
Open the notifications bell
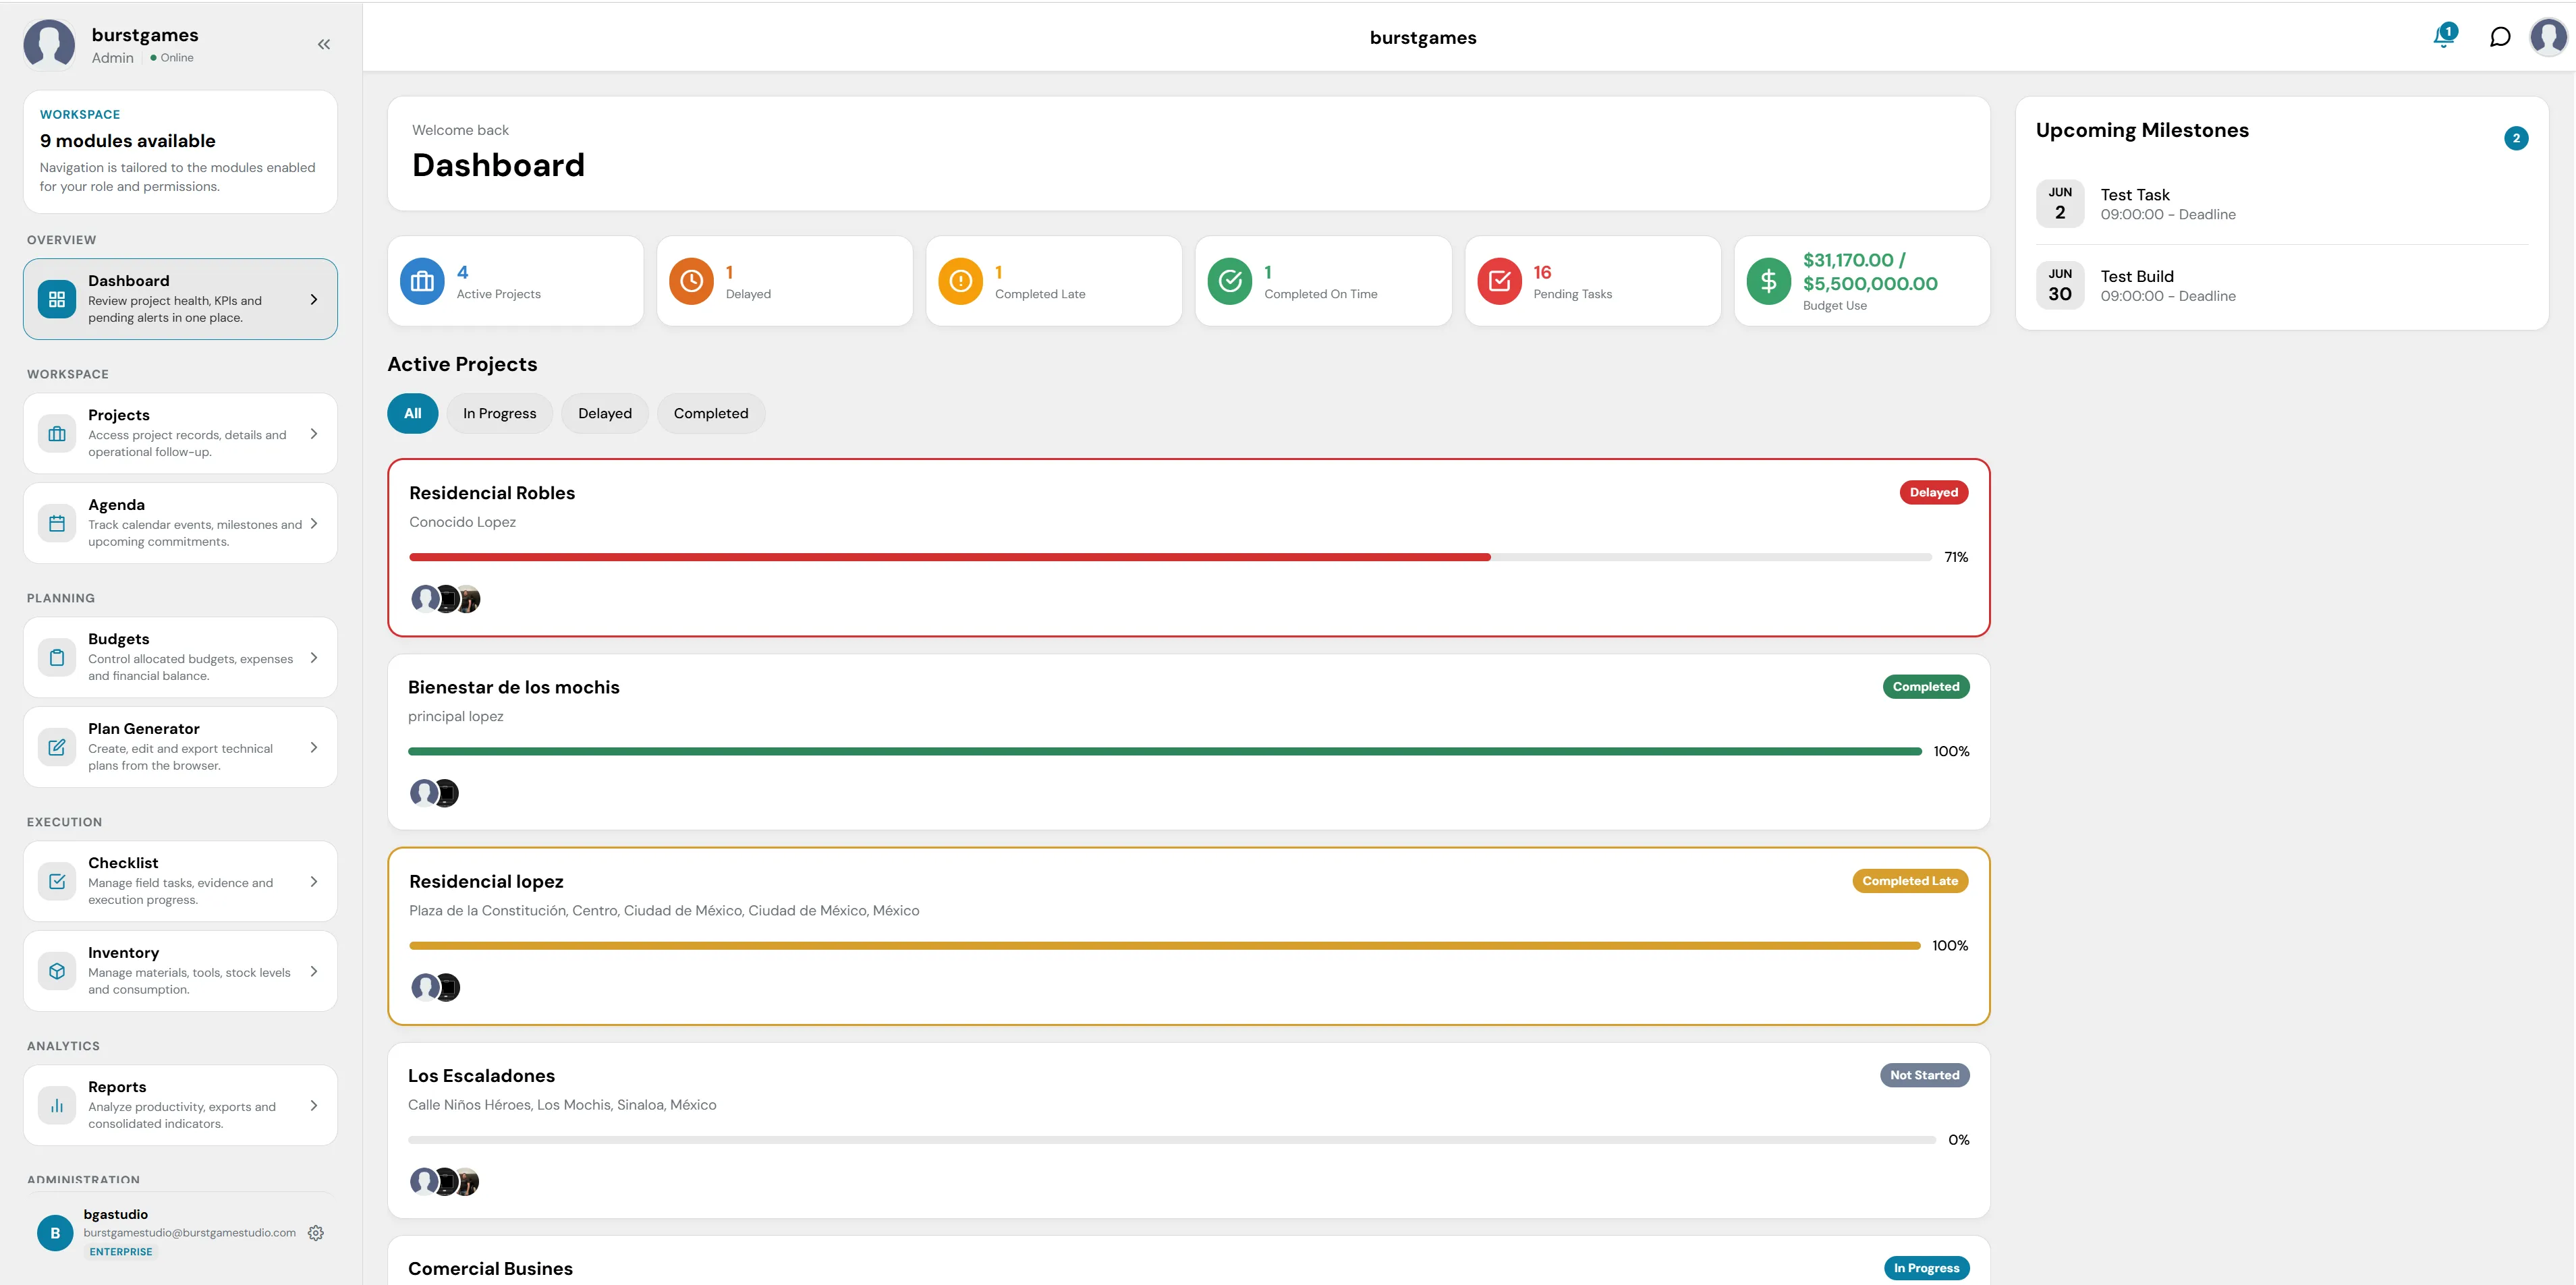(2444, 36)
